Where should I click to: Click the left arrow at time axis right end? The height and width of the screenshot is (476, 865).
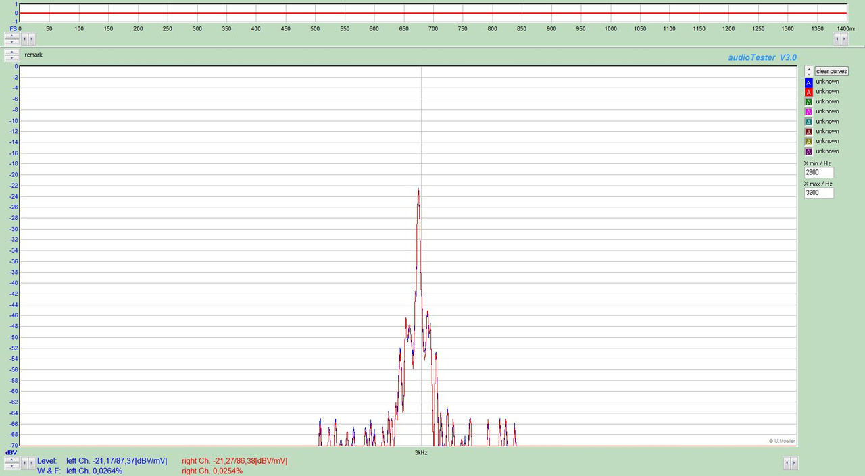(x=837, y=39)
